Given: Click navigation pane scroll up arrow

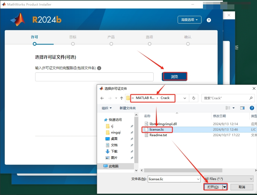Looking at the screenshot, I should coord(136,115).
